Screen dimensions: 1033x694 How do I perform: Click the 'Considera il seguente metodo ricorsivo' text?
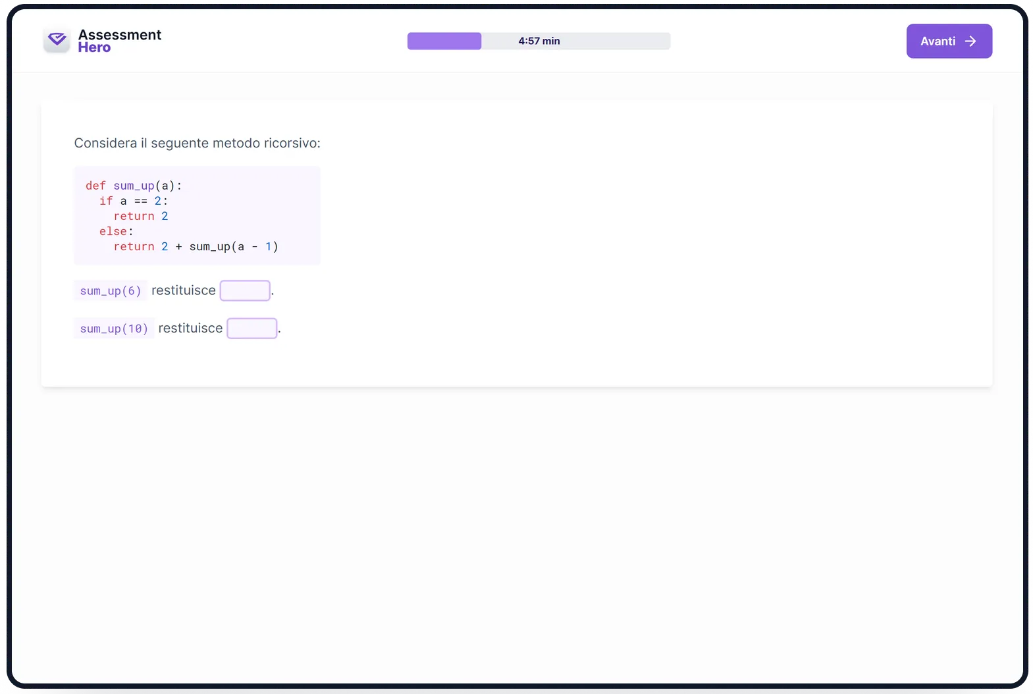coord(197,143)
